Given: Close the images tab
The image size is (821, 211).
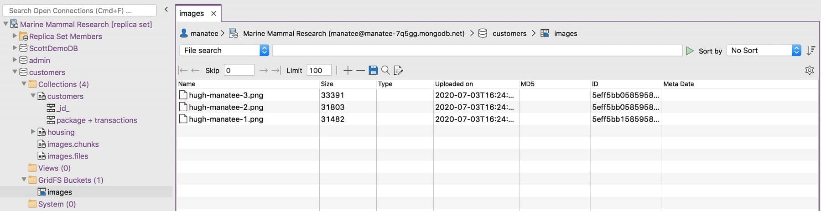Looking at the screenshot, I should point(213,14).
